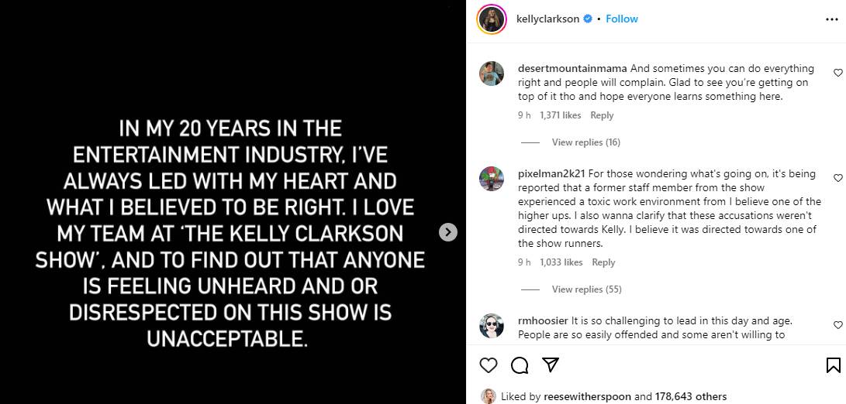This screenshot has width=846, height=404.
Task: Reply to pixelman2k21's comment
Action: point(603,262)
